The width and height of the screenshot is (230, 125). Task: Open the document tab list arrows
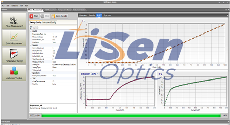click(226, 10)
